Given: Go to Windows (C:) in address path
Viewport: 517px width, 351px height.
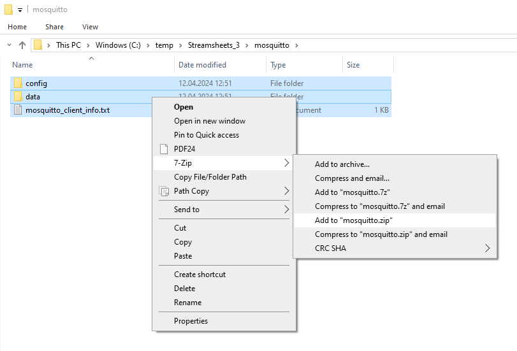Looking at the screenshot, I should click(119, 45).
